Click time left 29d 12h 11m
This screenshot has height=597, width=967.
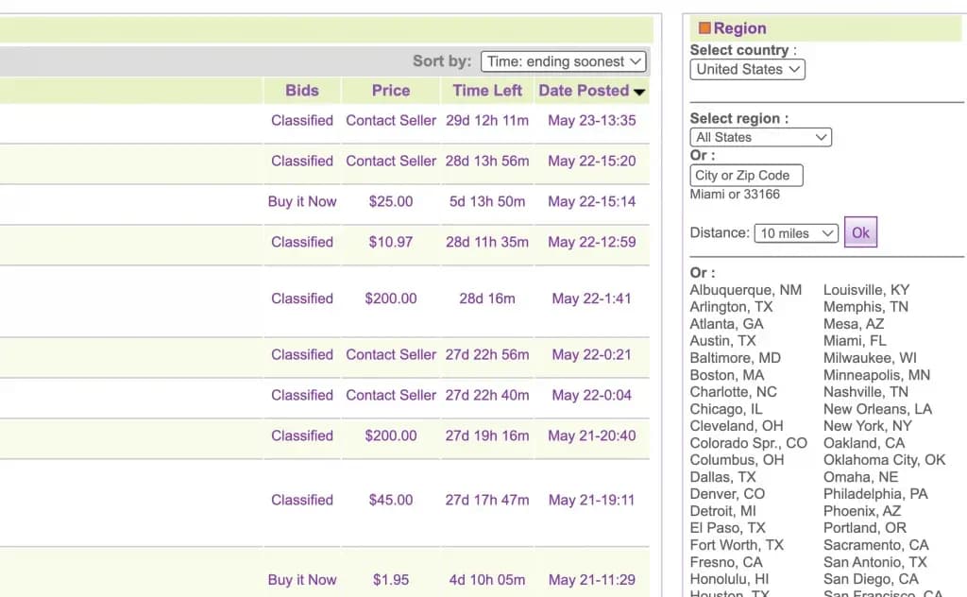point(486,121)
